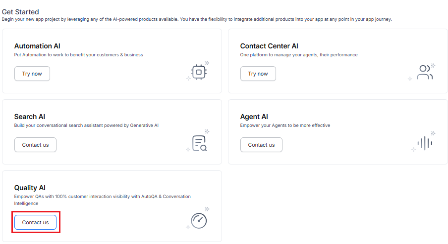Click the Contact Center AI people icon
Viewport: 448px width, 244px height.
(424, 72)
